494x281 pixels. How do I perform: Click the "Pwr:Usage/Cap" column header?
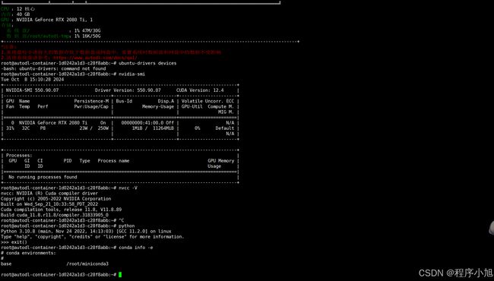91,106
